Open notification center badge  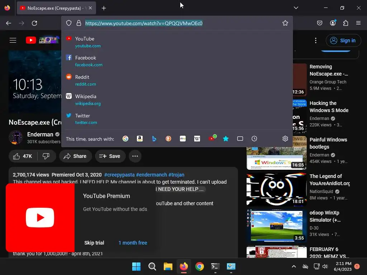(357, 266)
